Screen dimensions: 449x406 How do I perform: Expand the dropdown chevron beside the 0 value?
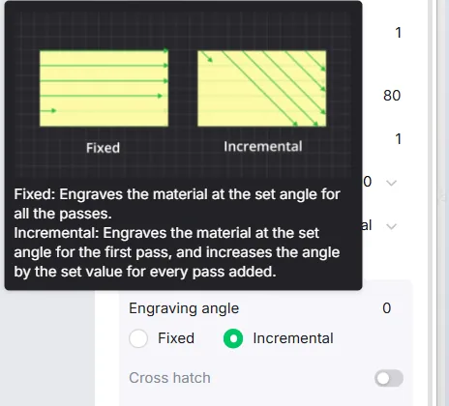[391, 183]
